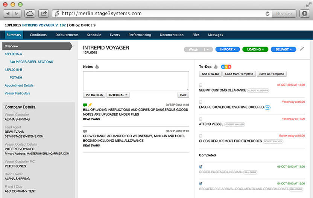This screenshot has width=313, height=198.
Task: Tick the Attend Vessel to-do checkbox
Action: 201,119
